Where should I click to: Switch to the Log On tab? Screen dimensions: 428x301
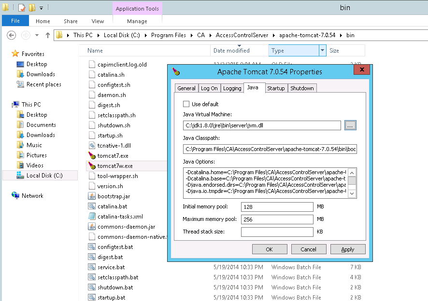tap(209, 88)
